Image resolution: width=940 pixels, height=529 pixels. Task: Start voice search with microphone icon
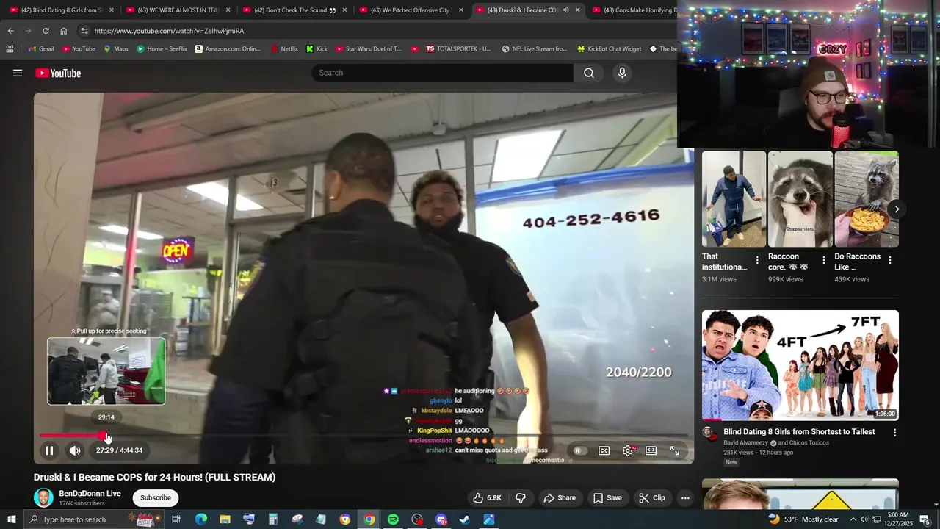tap(622, 73)
